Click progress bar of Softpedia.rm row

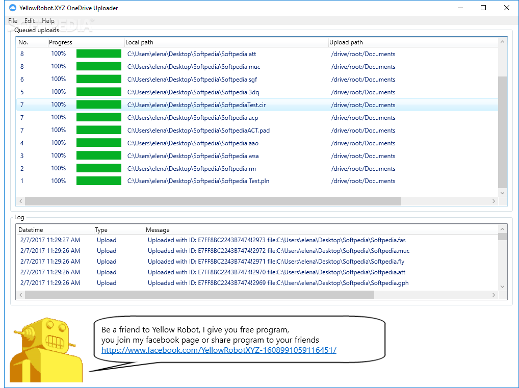98,168
